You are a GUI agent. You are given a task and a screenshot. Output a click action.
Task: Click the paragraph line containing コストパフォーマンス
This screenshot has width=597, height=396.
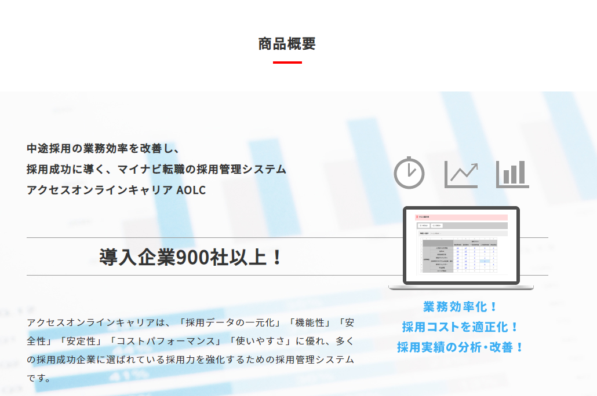191,341
